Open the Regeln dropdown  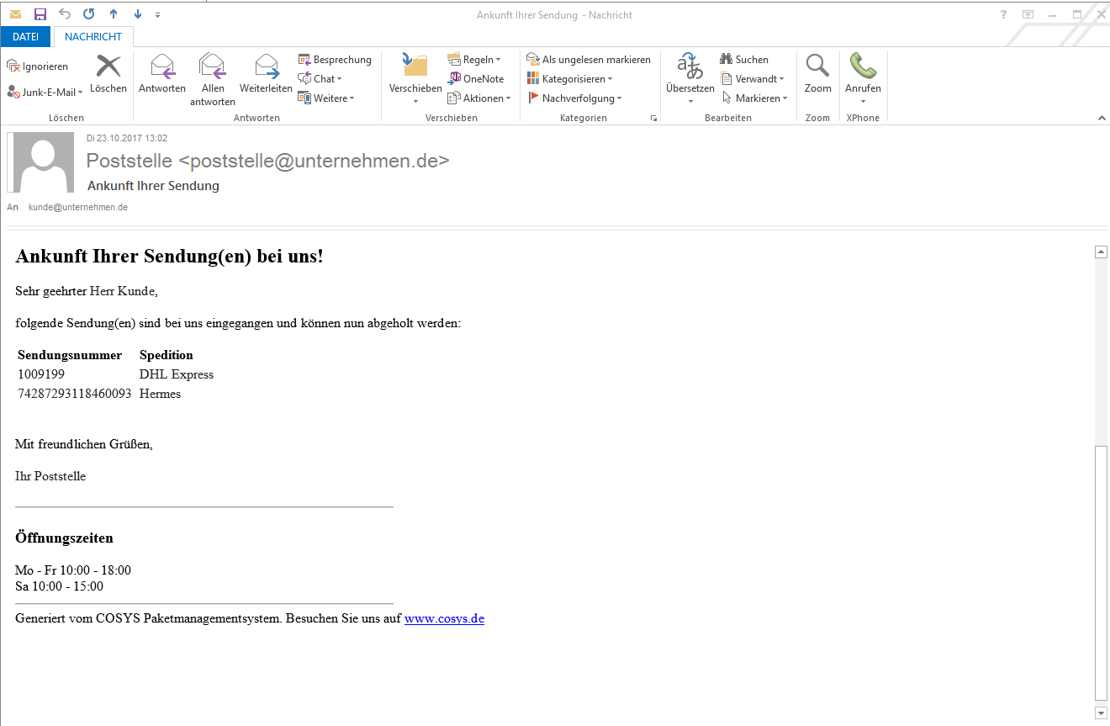pos(474,60)
